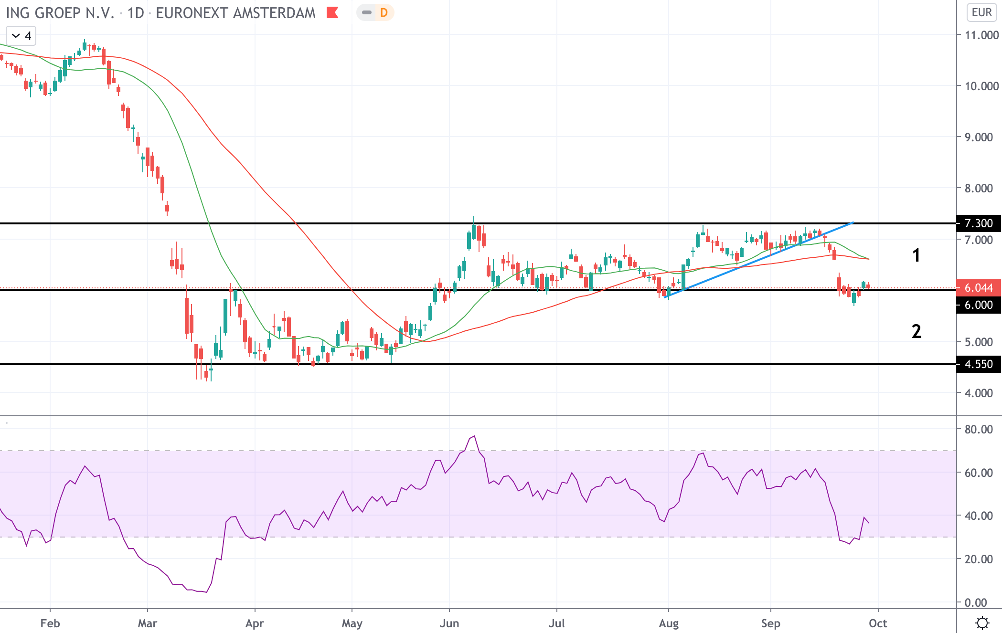This screenshot has width=1002, height=633.
Task: Select the blue ascending trendline drawing
Action: [759, 260]
